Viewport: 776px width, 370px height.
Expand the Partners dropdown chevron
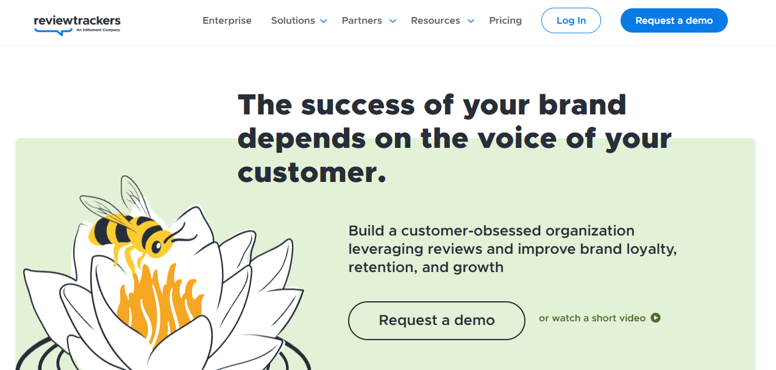[393, 21]
